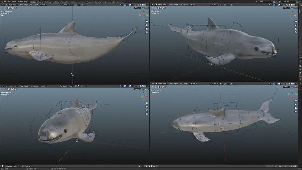Switch to the Geometry Nodes workspace tab
The image size is (302, 170).
[110, 2]
